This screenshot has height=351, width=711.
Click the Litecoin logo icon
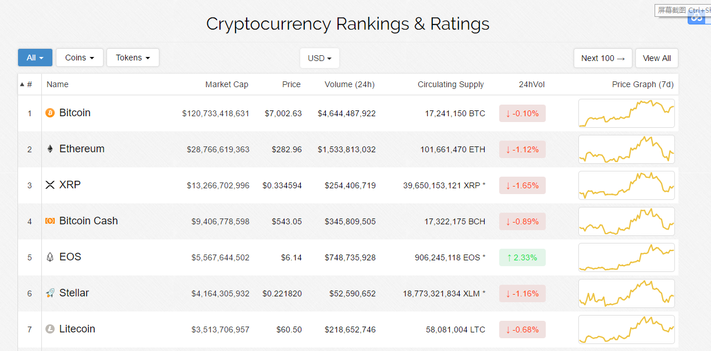point(50,329)
